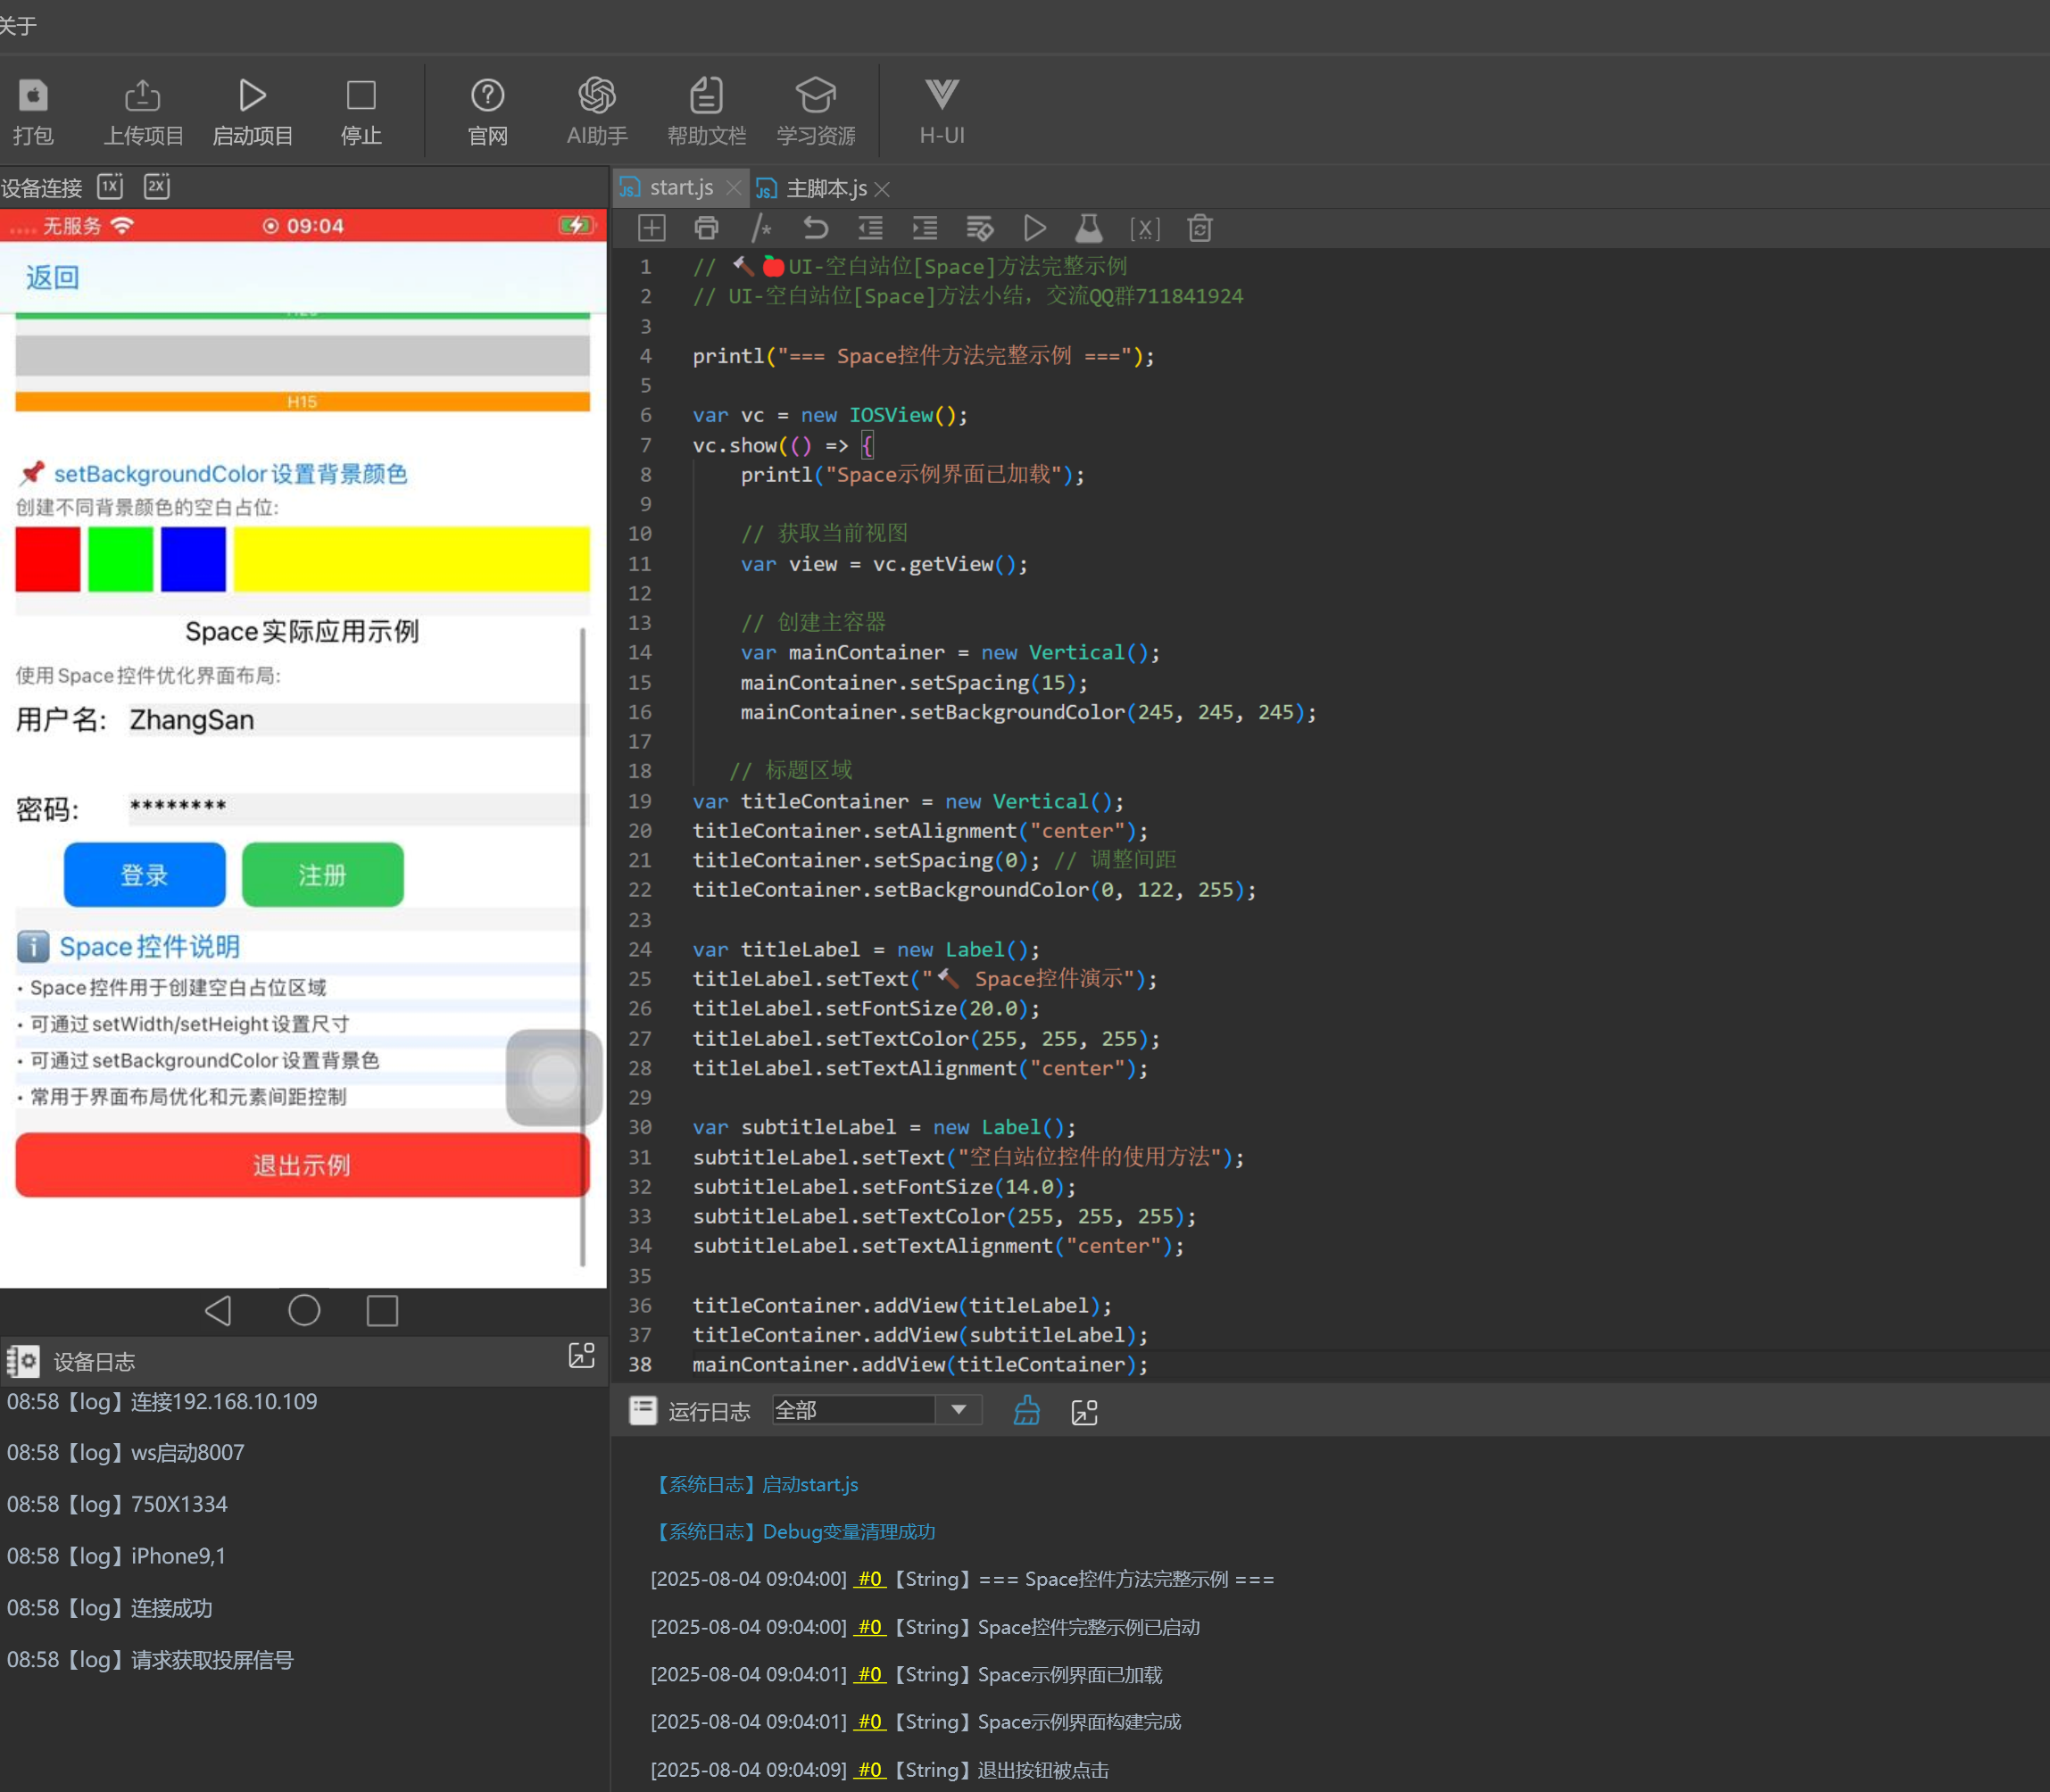Viewport: 2050px width, 1792px height.
Task: Click #0 link of Space示例界面已加载 log
Action: [870, 1674]
